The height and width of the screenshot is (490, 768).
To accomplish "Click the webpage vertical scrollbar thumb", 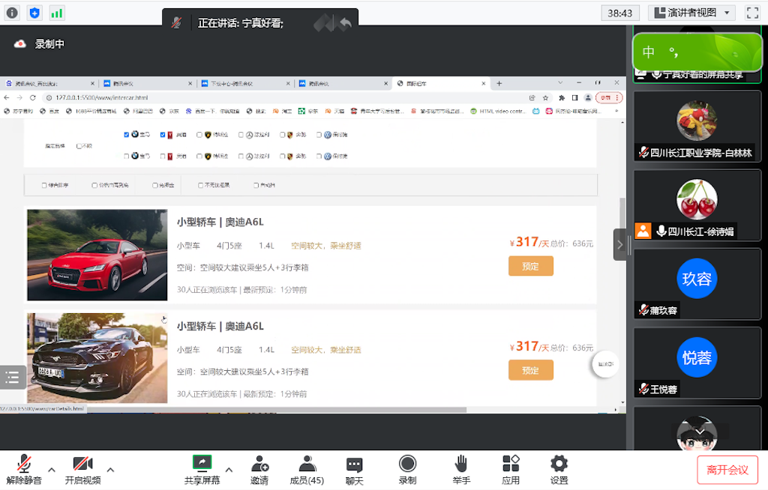I will pyautogui.click(x=622, y=213).
